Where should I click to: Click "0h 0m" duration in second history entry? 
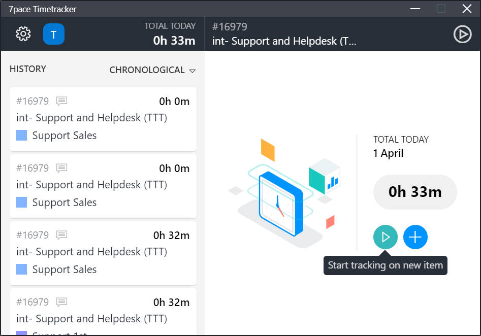(174, 169)
